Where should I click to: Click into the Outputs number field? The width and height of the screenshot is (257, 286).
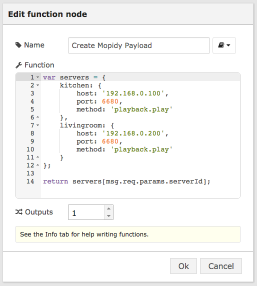(x=86, y=212)
